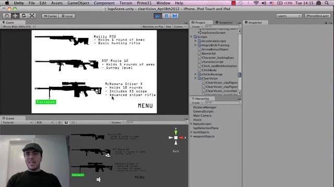Select audio source speaker gizmo in scene
The image size is (334, 187).
(x=99, y=180)
